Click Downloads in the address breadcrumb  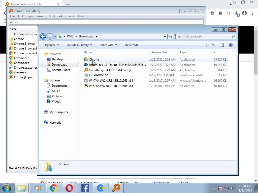86,36
